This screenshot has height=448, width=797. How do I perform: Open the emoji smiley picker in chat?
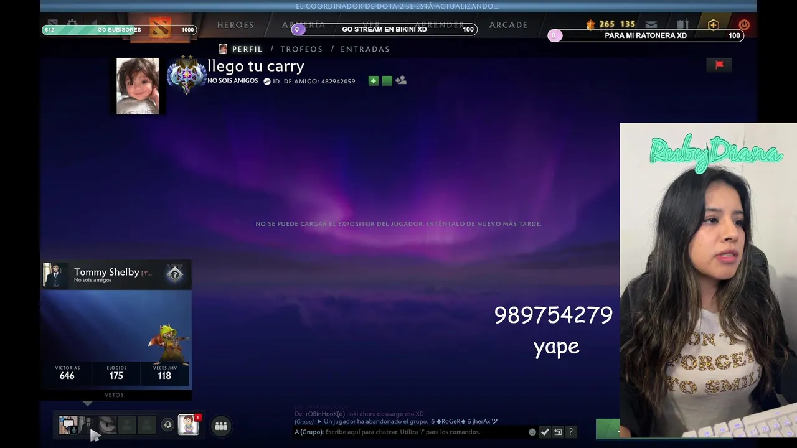click(532, 432)
